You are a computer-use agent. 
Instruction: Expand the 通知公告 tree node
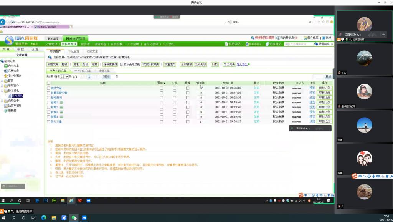coord(2,101)
